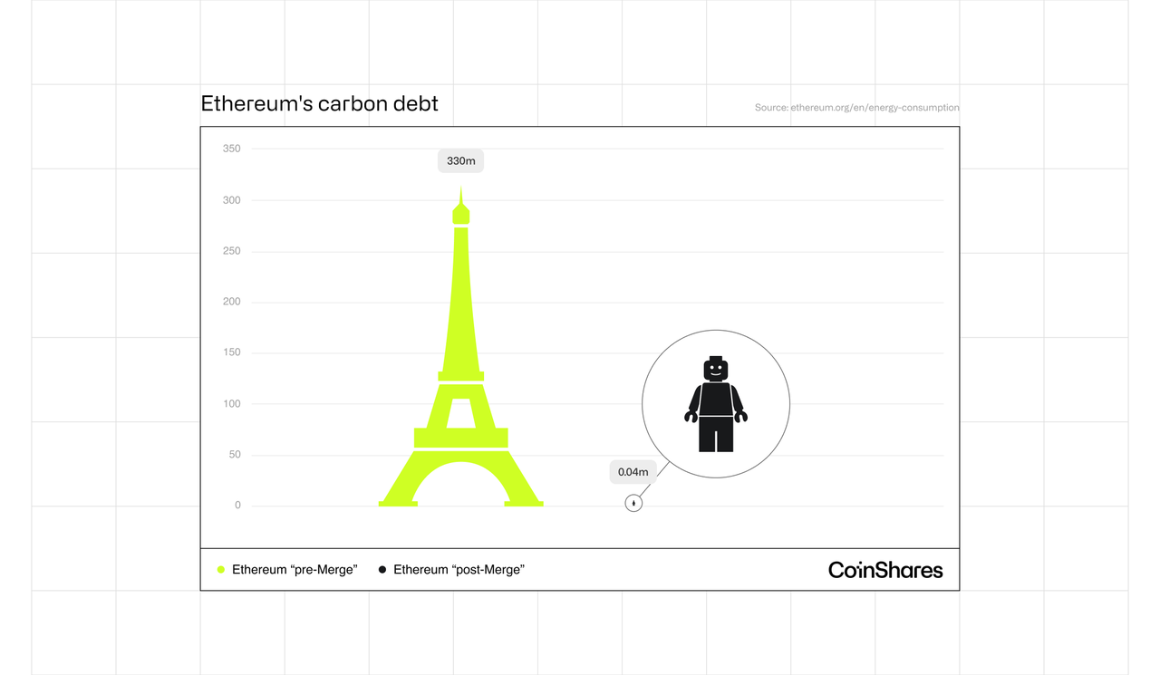
Task: Click the 50 axis label
Action: tap(235, 455)
